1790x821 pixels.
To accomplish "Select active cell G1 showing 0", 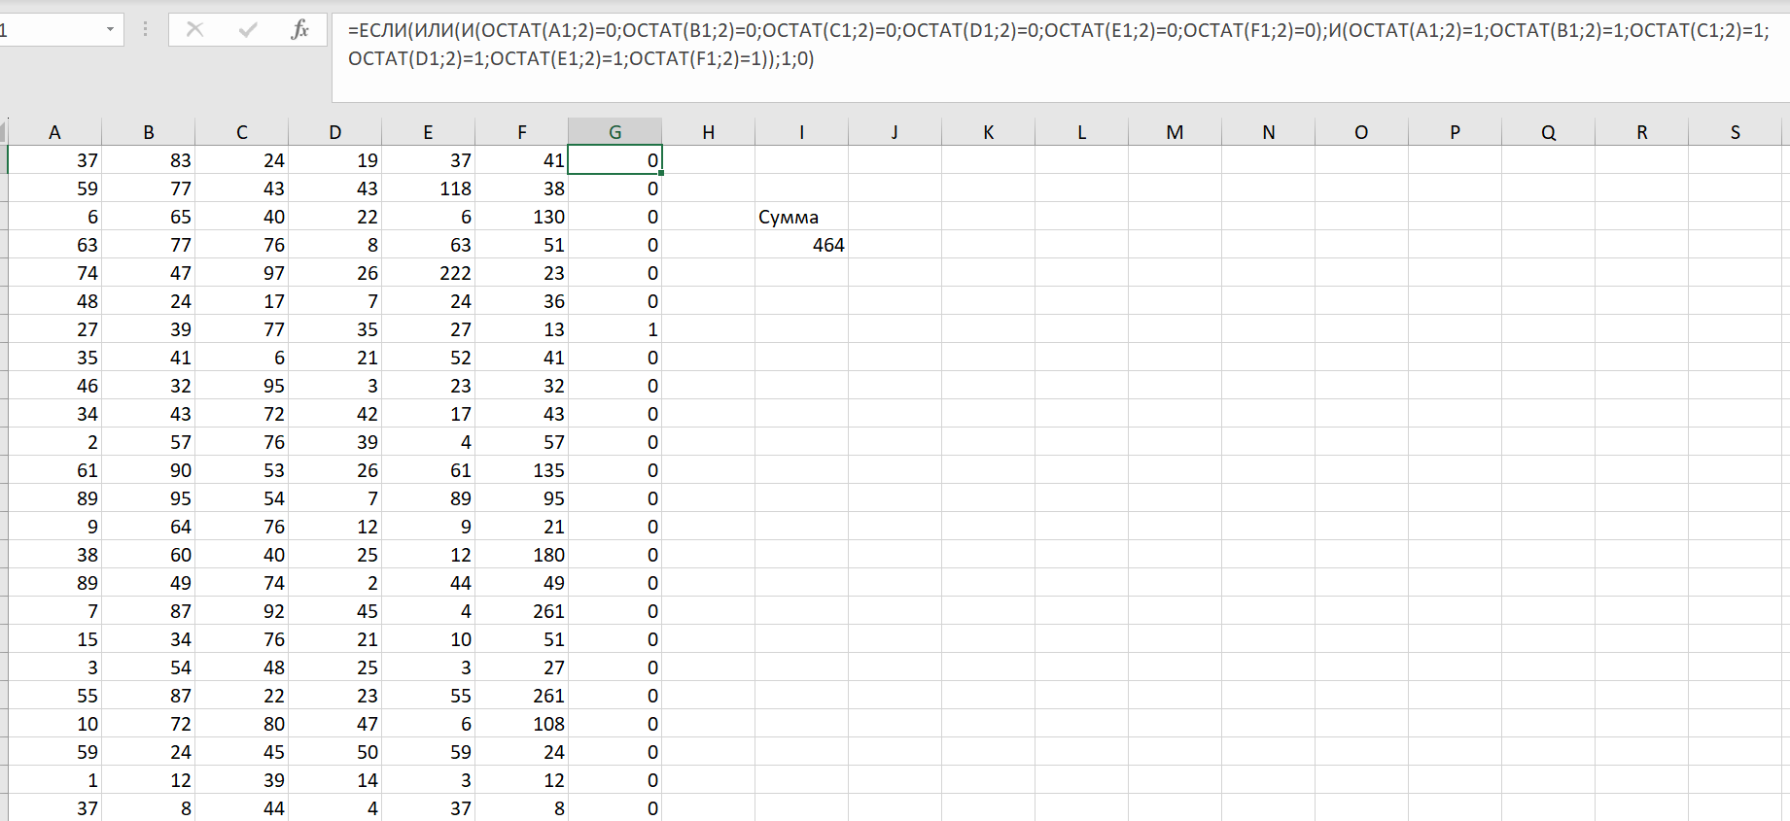I will pyautogui.click(x=614, y=160).
